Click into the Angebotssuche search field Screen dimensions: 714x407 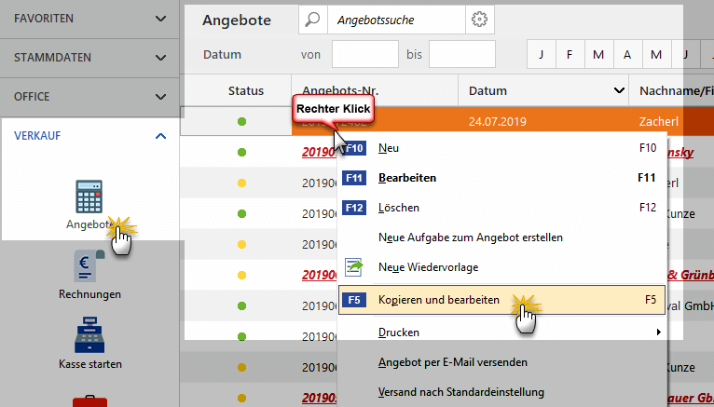[x=396, y=20]
